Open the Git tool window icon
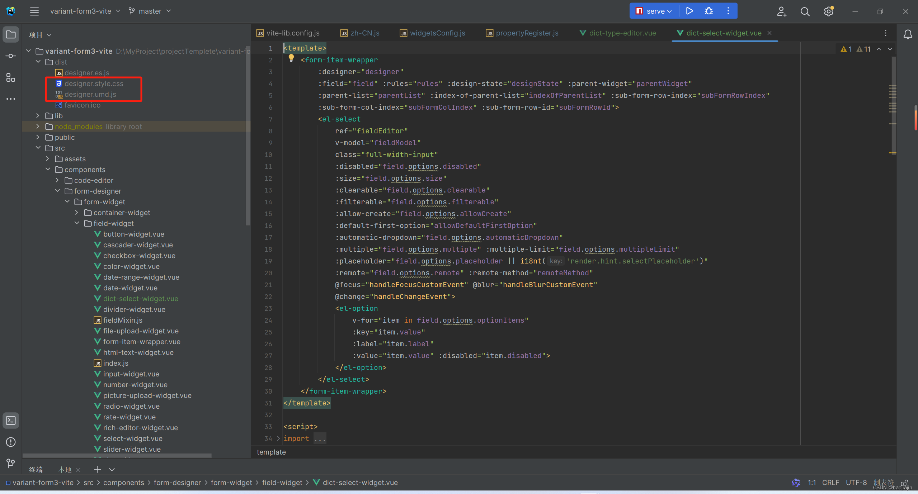Image resolution: width=918 pixels, height=494 pixels. tap(11, 464)
